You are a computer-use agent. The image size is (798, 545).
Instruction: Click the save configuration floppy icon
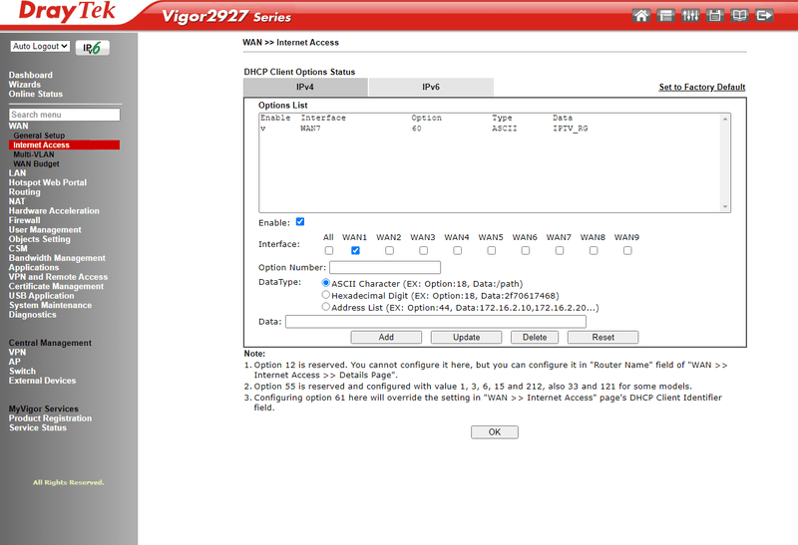click(x=714, y=15)
